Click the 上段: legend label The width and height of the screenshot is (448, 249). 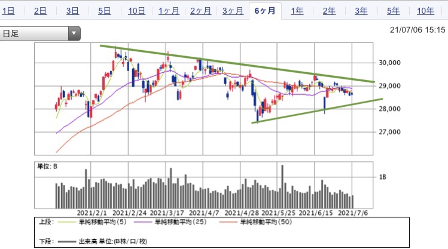tap(46, 222)
